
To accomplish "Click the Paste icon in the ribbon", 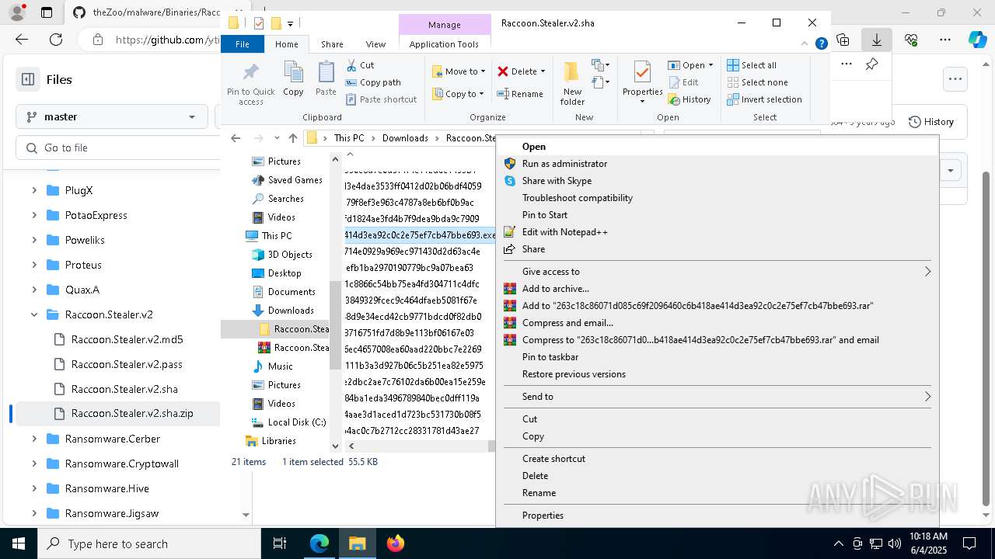I will 326,72.
